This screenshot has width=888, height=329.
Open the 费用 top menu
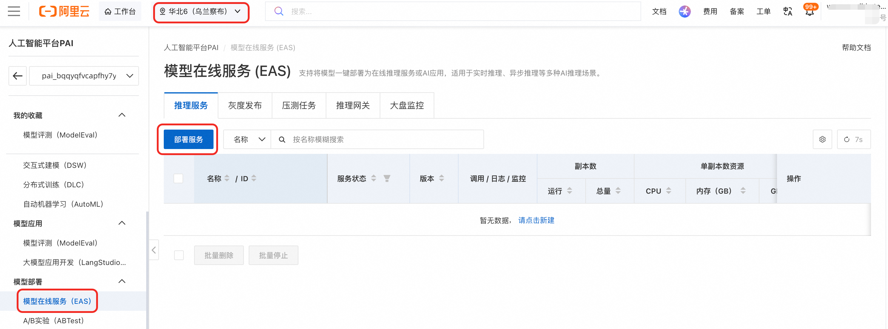710,11
